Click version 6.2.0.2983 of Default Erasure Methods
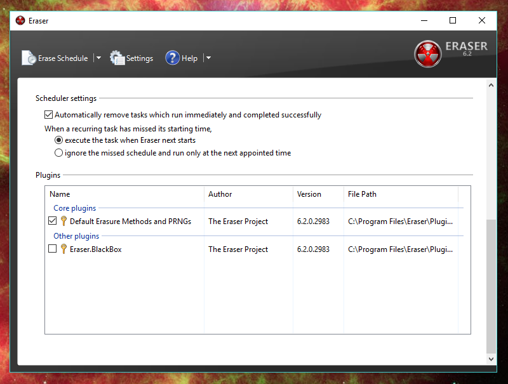Image resolution: width=508 pixels, height=384 pixels. (313, 222)
